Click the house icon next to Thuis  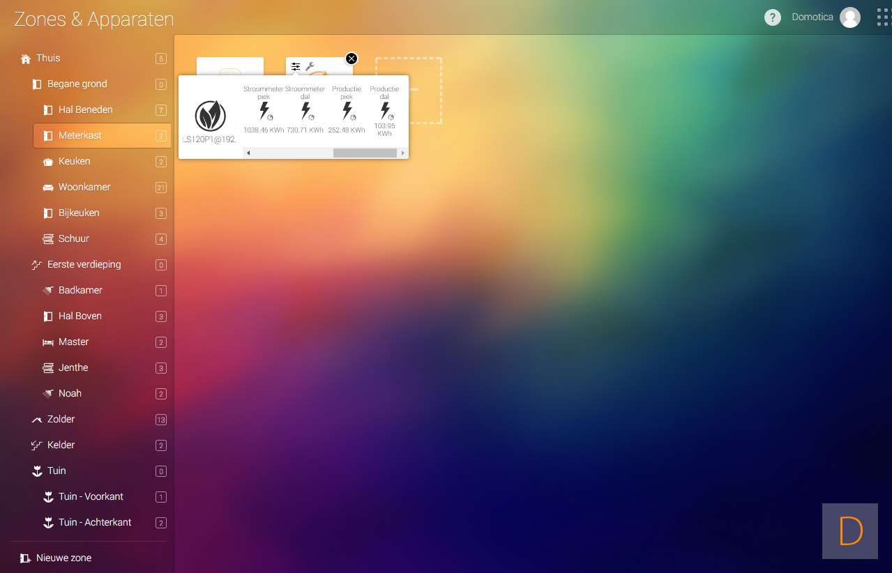(26, 59)
